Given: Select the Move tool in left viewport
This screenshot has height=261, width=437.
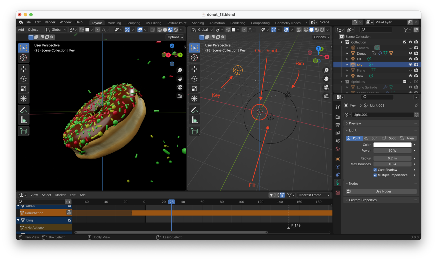Looking at the screenshot, I should [x=24, y=69].
